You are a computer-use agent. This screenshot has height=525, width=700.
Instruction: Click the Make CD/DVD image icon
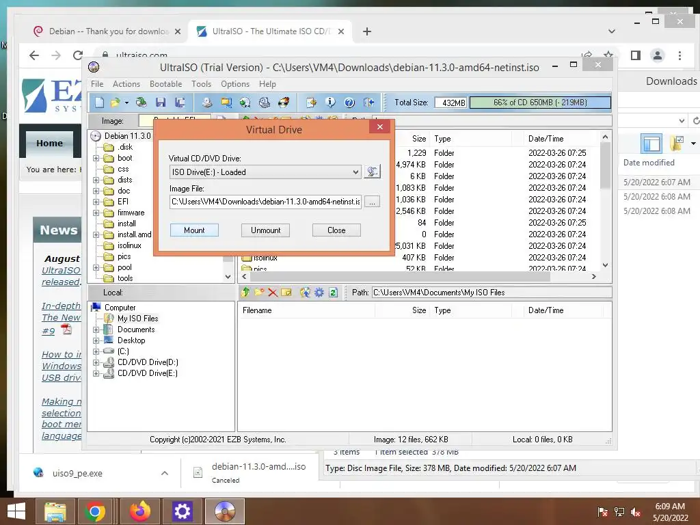click(206, 103)
